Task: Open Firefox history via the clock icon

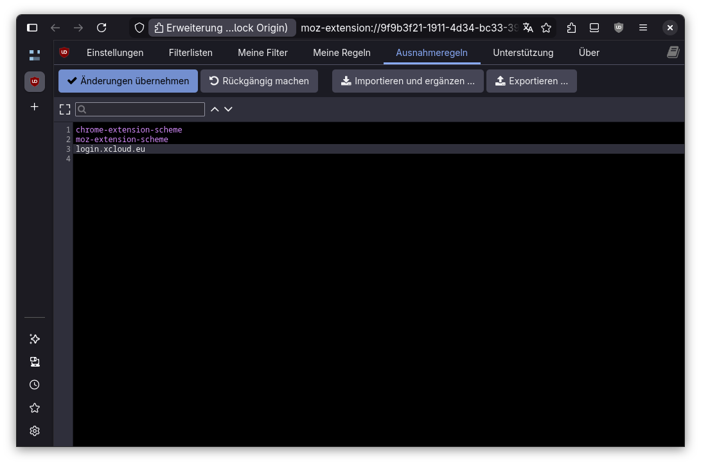Action: point(34,385)
